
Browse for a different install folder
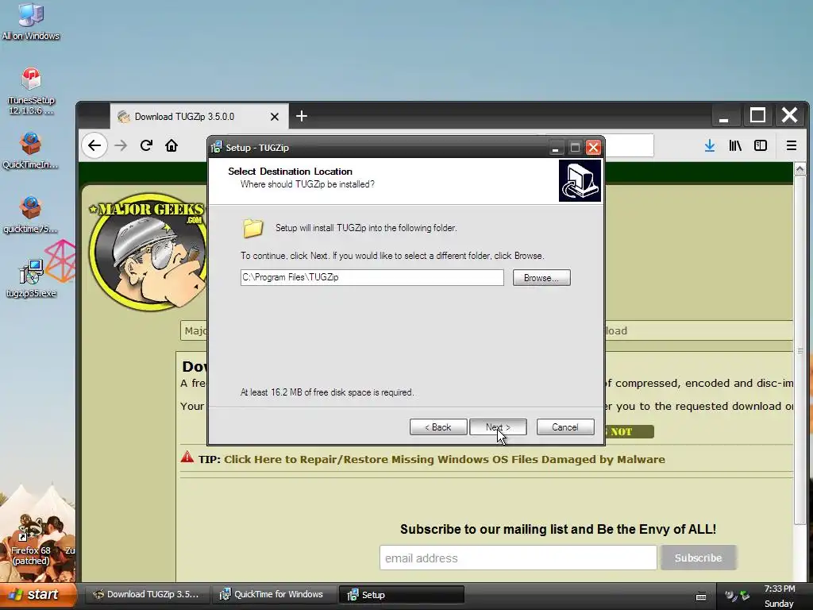click(x=541, y=277)
